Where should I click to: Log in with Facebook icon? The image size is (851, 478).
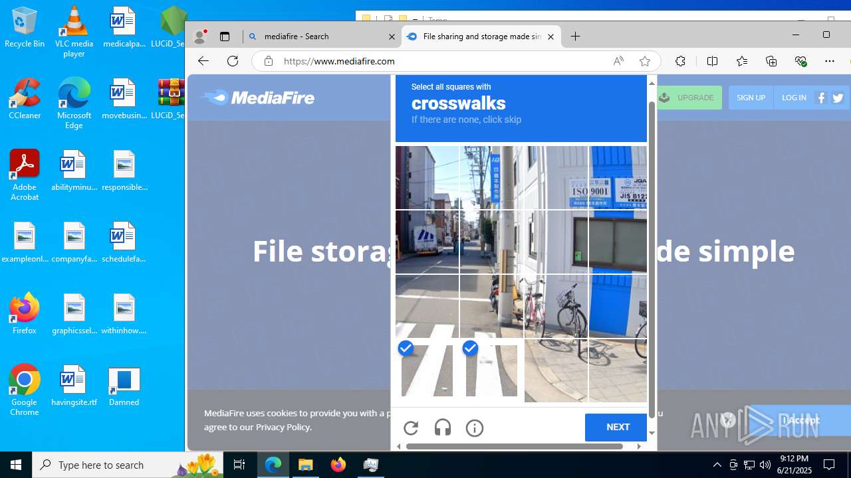[x=822, y=98]
